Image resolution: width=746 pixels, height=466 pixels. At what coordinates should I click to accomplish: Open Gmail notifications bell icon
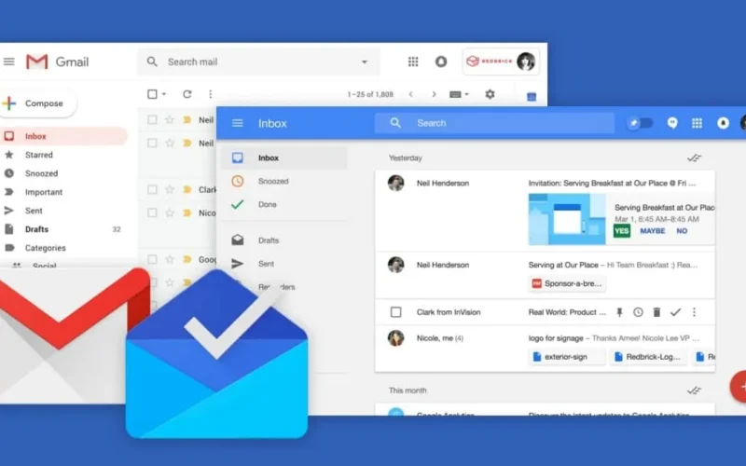[x=441, y=62]
